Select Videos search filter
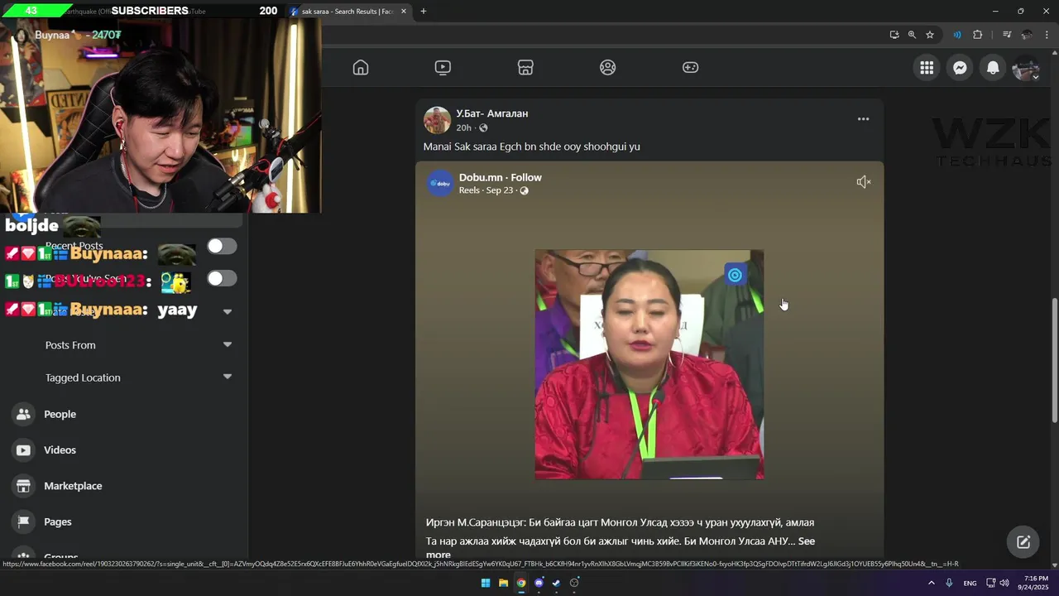This screenshot has width=1059, height=596. [124, 450]
